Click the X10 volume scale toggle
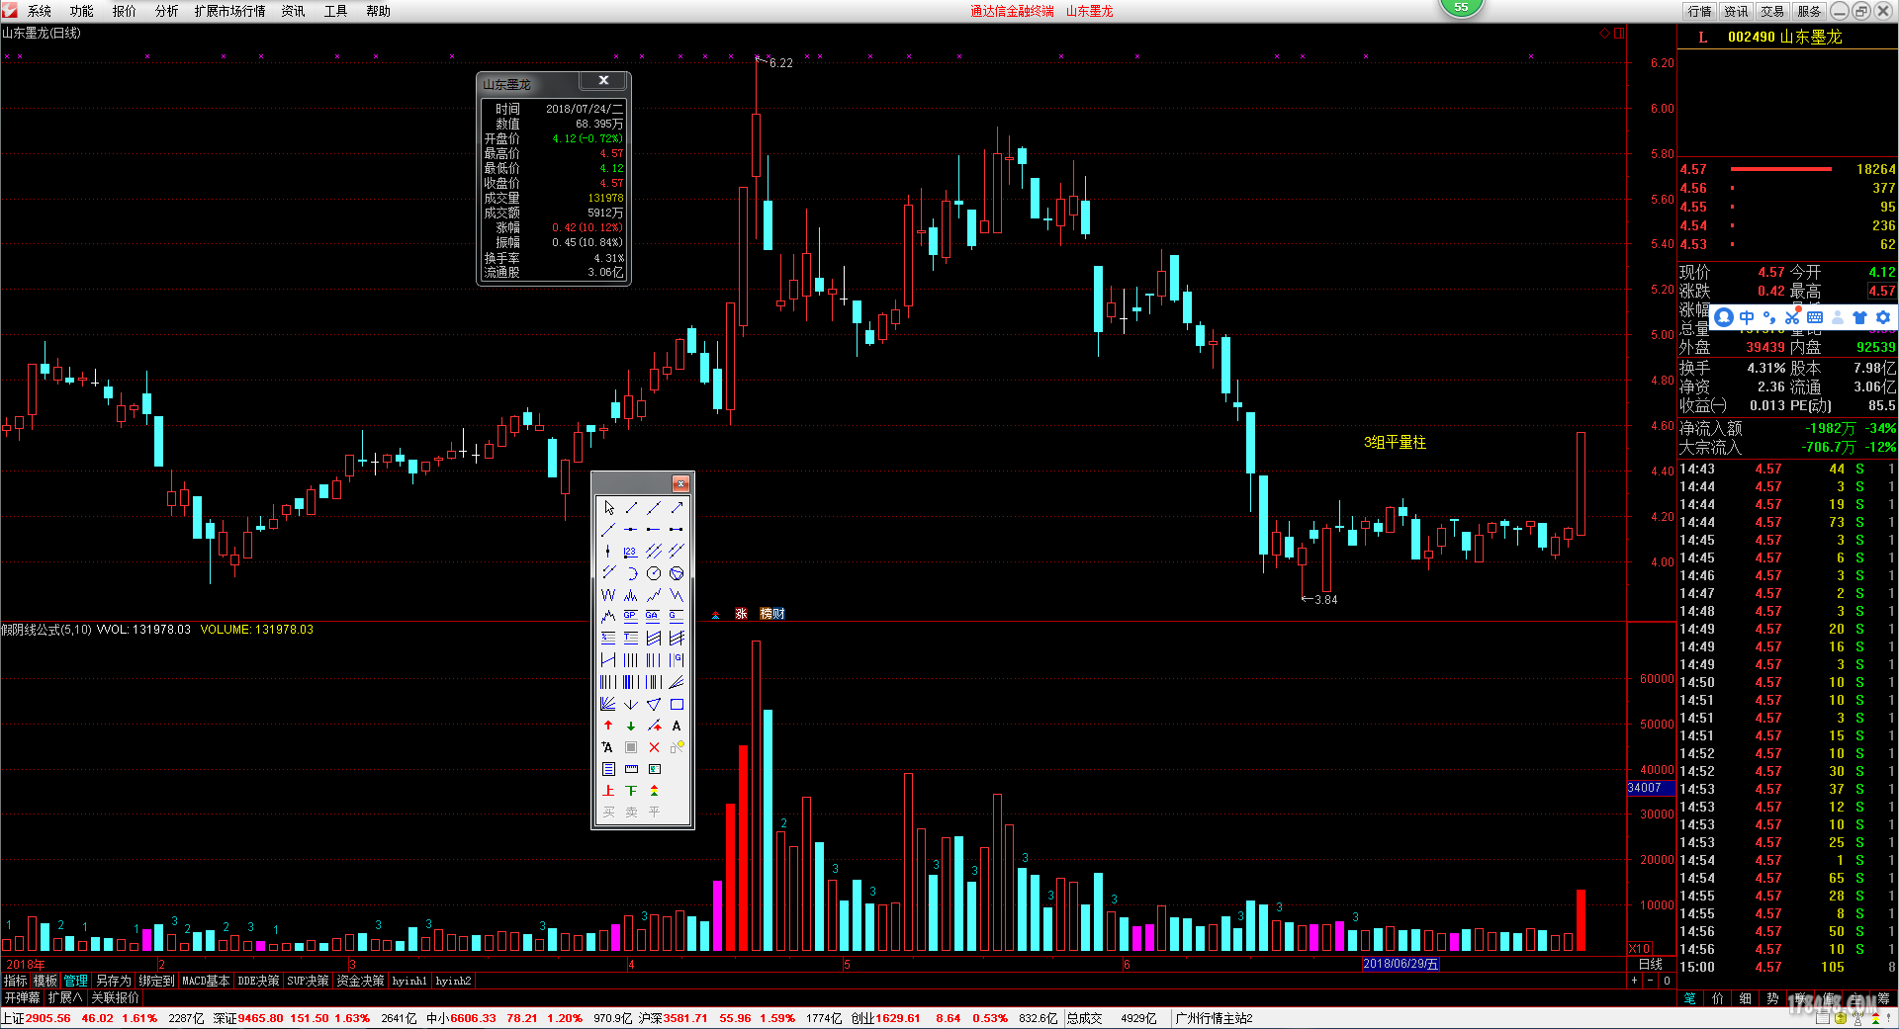Screen dimensions: 1899x1029 [x=1640, y=948]
